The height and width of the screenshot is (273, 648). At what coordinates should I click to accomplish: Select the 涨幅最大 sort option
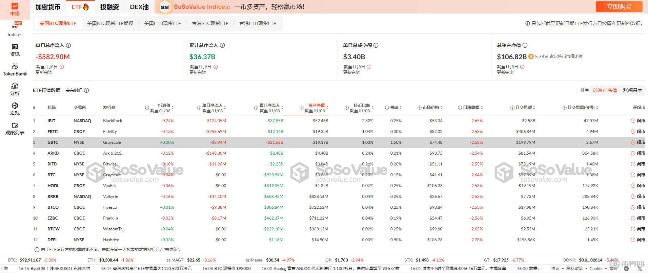[632, 90]
